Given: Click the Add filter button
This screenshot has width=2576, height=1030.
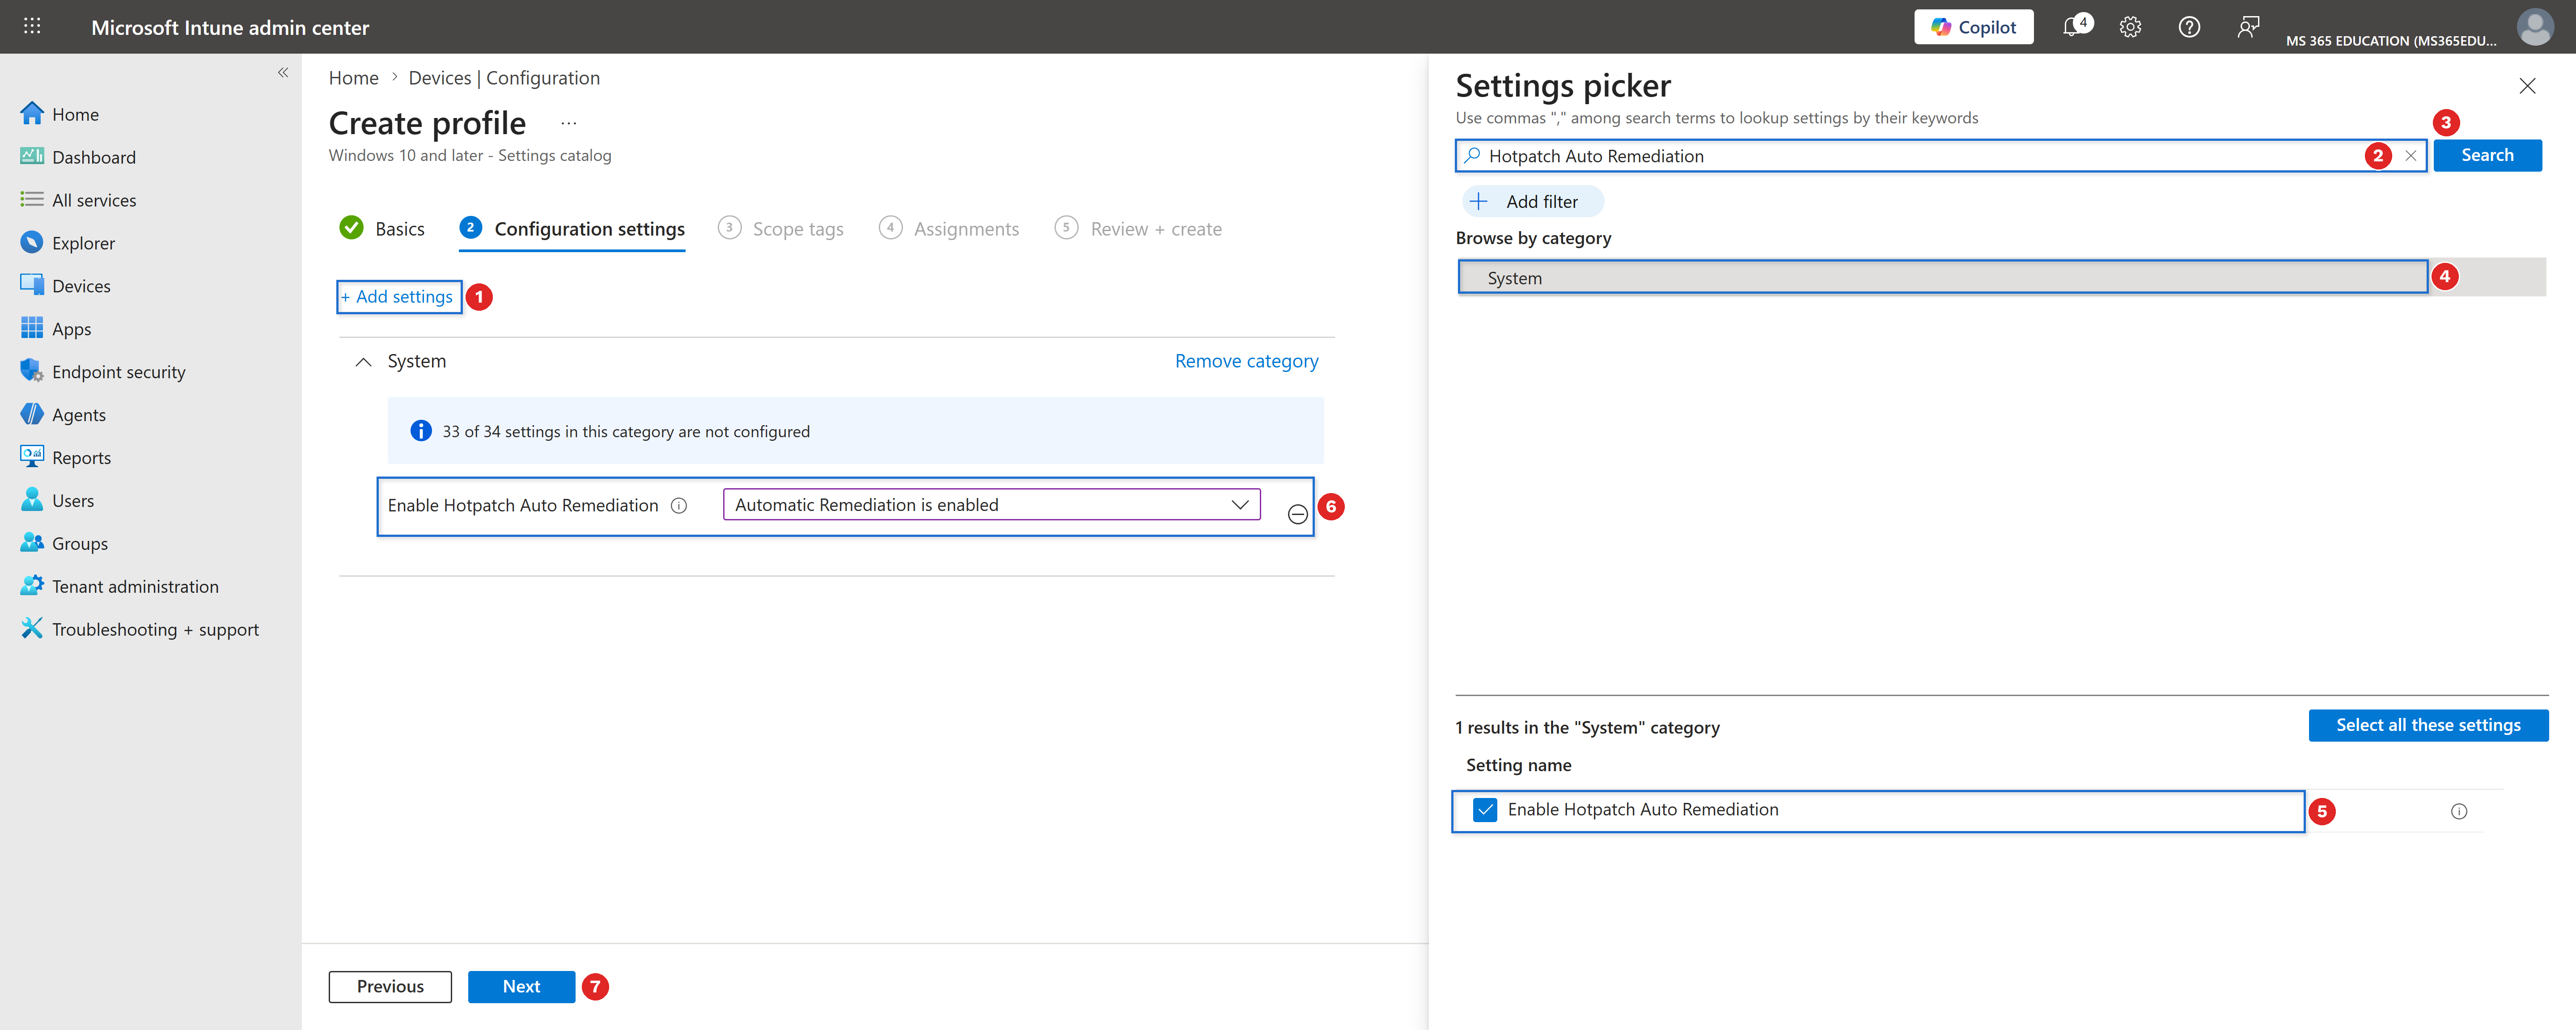Looking at the screenshot, I should coord(1532,202).
